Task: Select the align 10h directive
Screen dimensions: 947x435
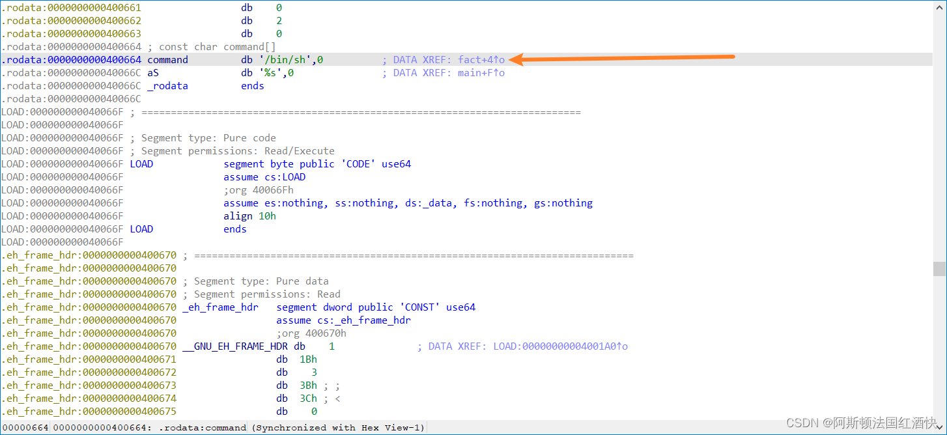Action: pyautogui.click(x=252, y=216)
